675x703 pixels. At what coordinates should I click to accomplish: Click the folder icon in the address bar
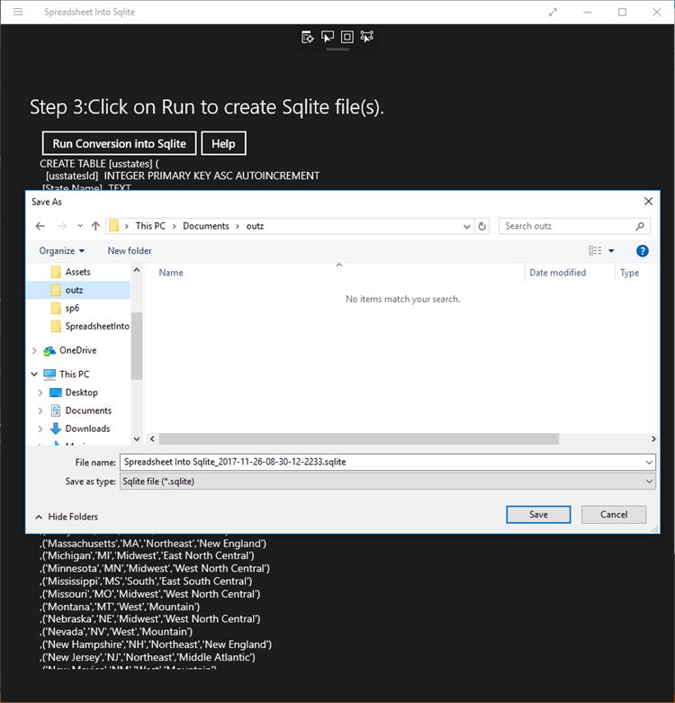[x=114, y=226]
